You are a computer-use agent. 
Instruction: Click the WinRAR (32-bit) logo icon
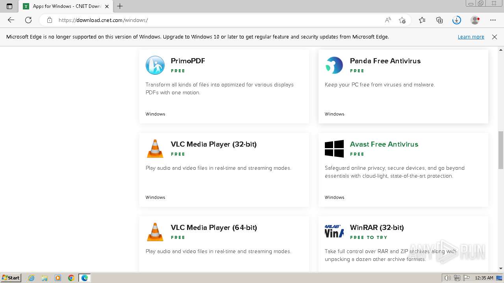pyautogui.click(x=334, y=232)
